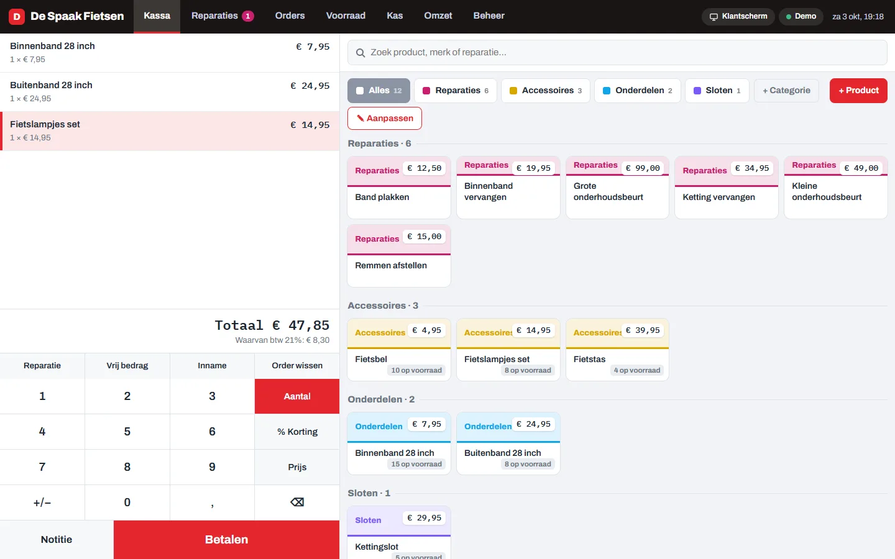The width and height of the screenshot is (895, 559).
Task: Open the Beheer menu
Action: 489,16
